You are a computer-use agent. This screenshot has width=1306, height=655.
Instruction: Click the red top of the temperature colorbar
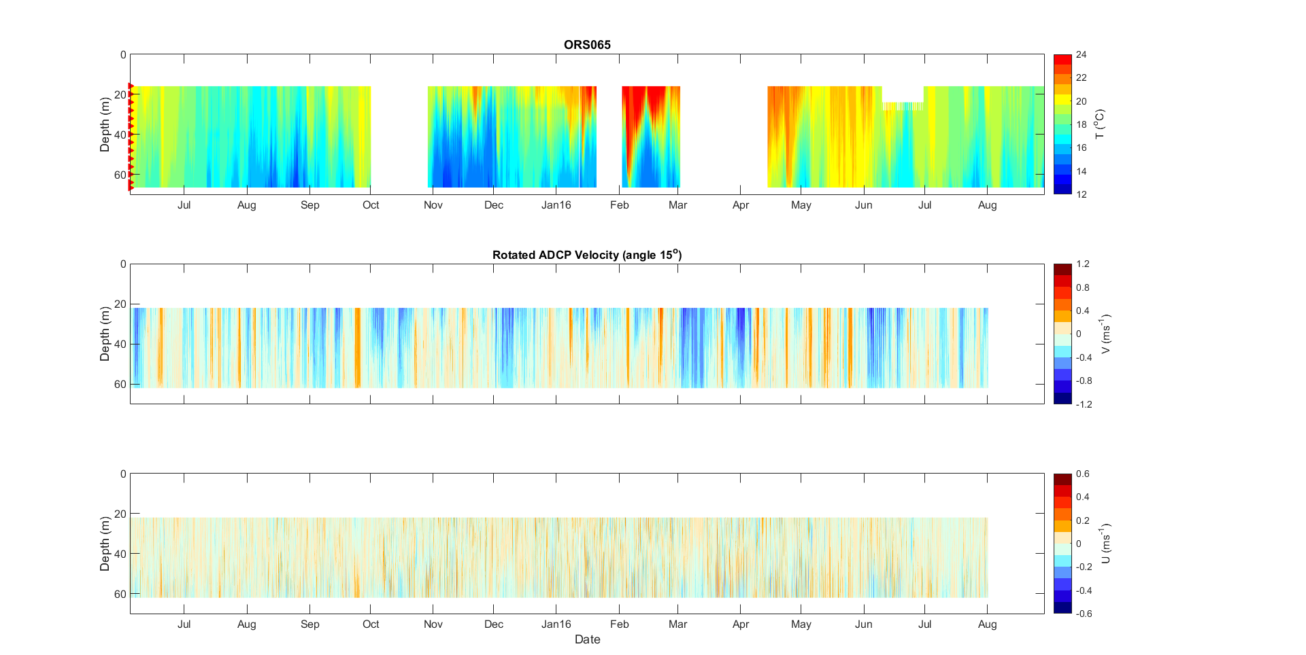click(x=1062, y=59)
